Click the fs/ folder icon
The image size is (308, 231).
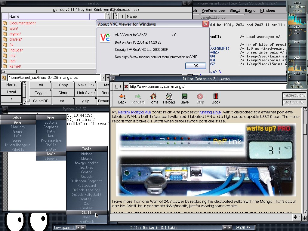5,45
